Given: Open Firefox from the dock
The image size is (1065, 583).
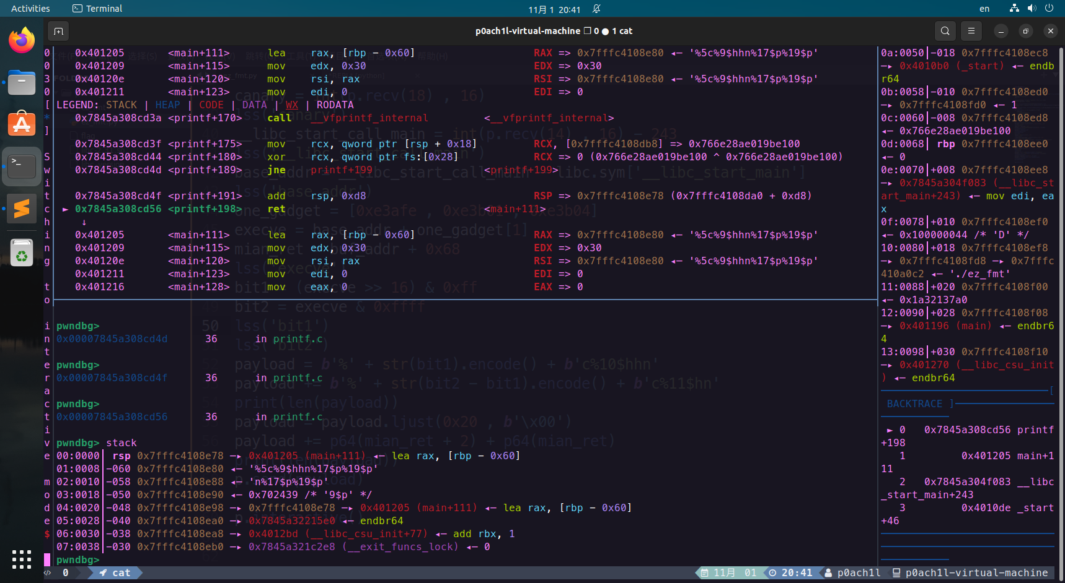Looking at the screenshot, I should 22,40.
